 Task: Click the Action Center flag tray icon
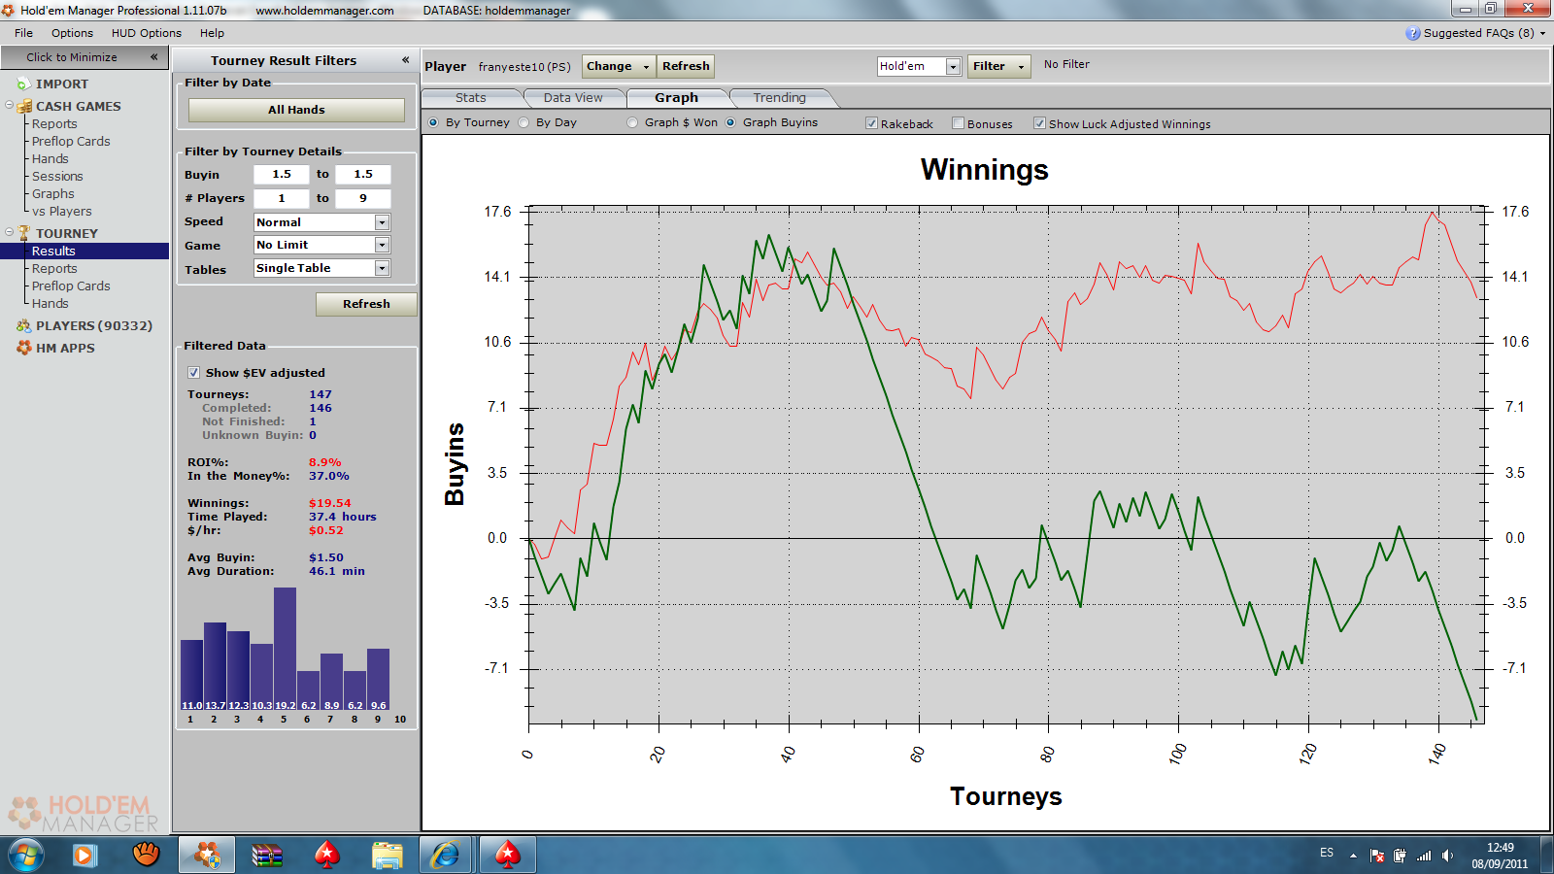1377,856
